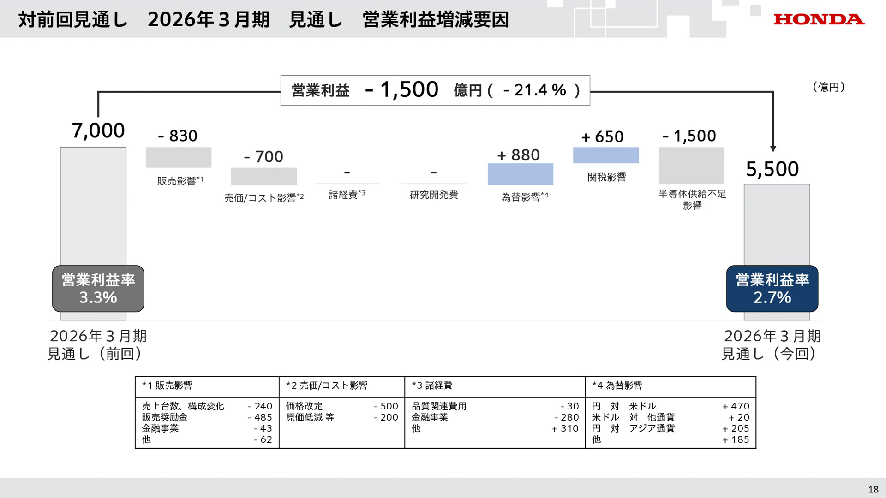This screenshot has width=886, height=498.
Task: Click the (億円) unit label
Action: coord(828,87)
